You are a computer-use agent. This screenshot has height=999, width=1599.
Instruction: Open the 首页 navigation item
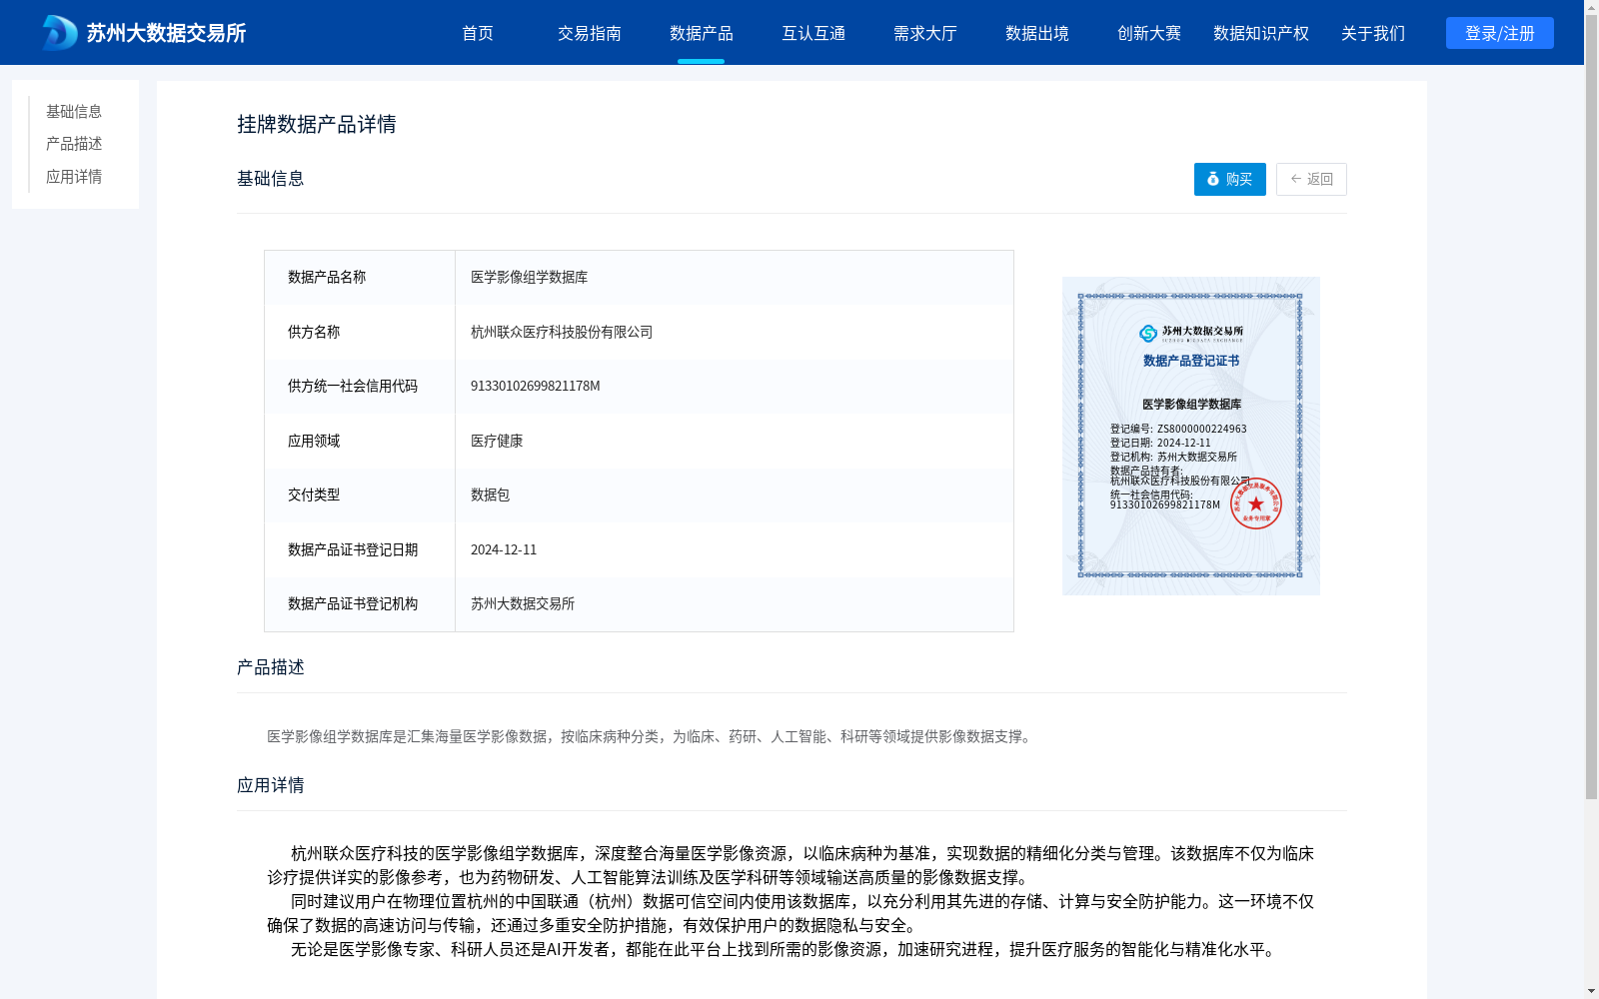tap(478, 33)
